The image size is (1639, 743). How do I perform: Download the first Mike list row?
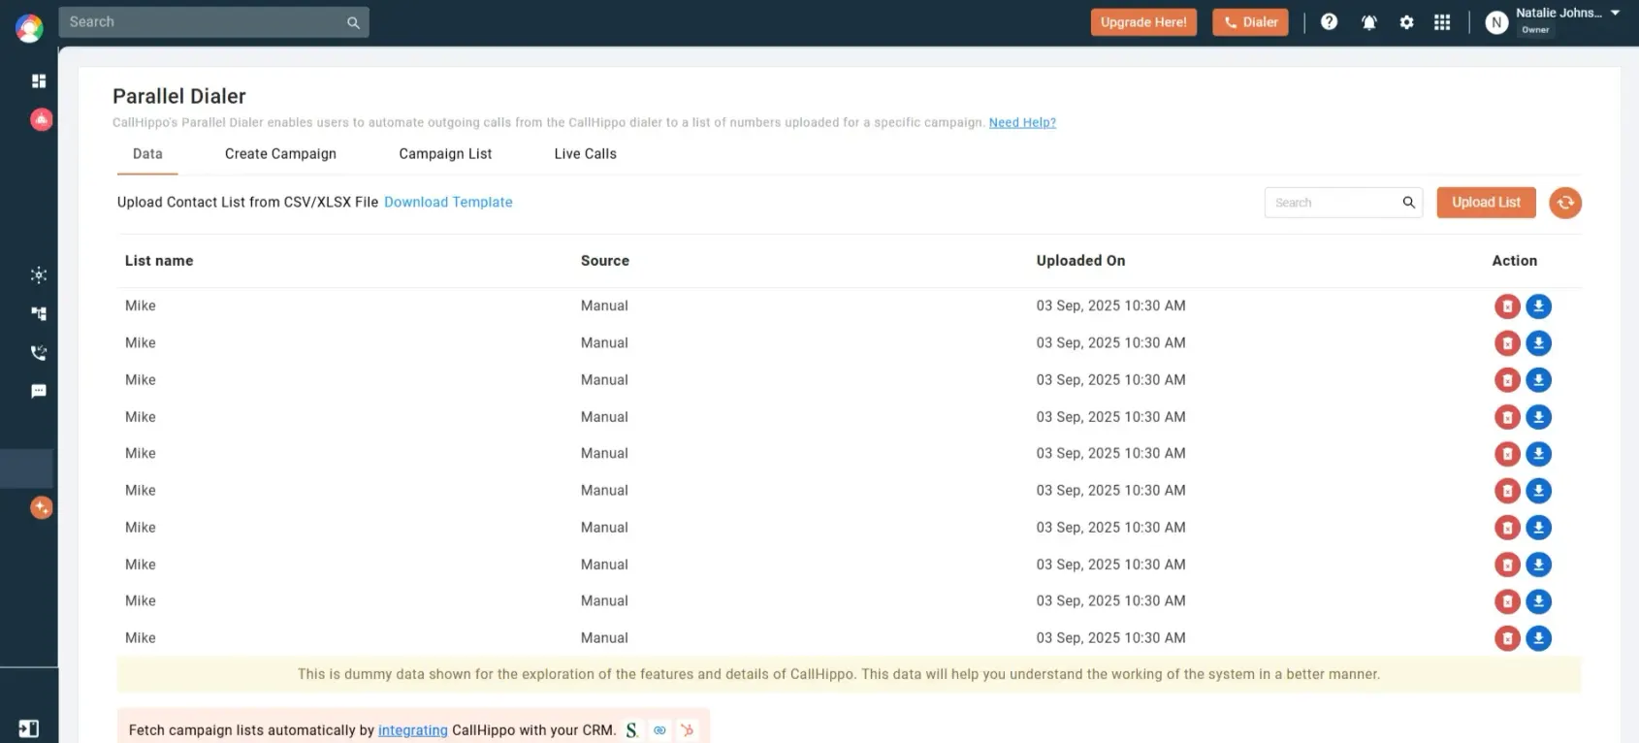point(1538,307)
